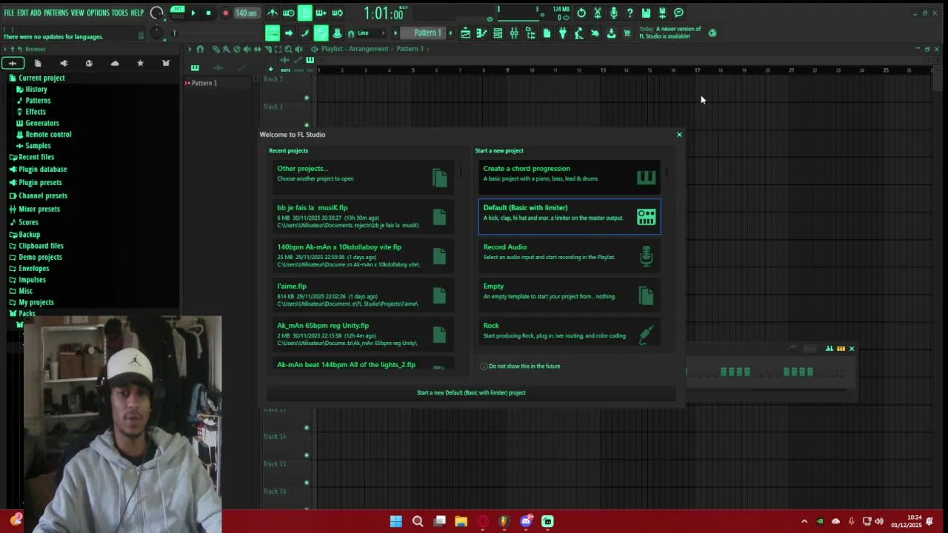The height and width of the screenshot is (533, 948).
Task: Open the Pattern 1 selector dropdown
Action: coord(427,33)
